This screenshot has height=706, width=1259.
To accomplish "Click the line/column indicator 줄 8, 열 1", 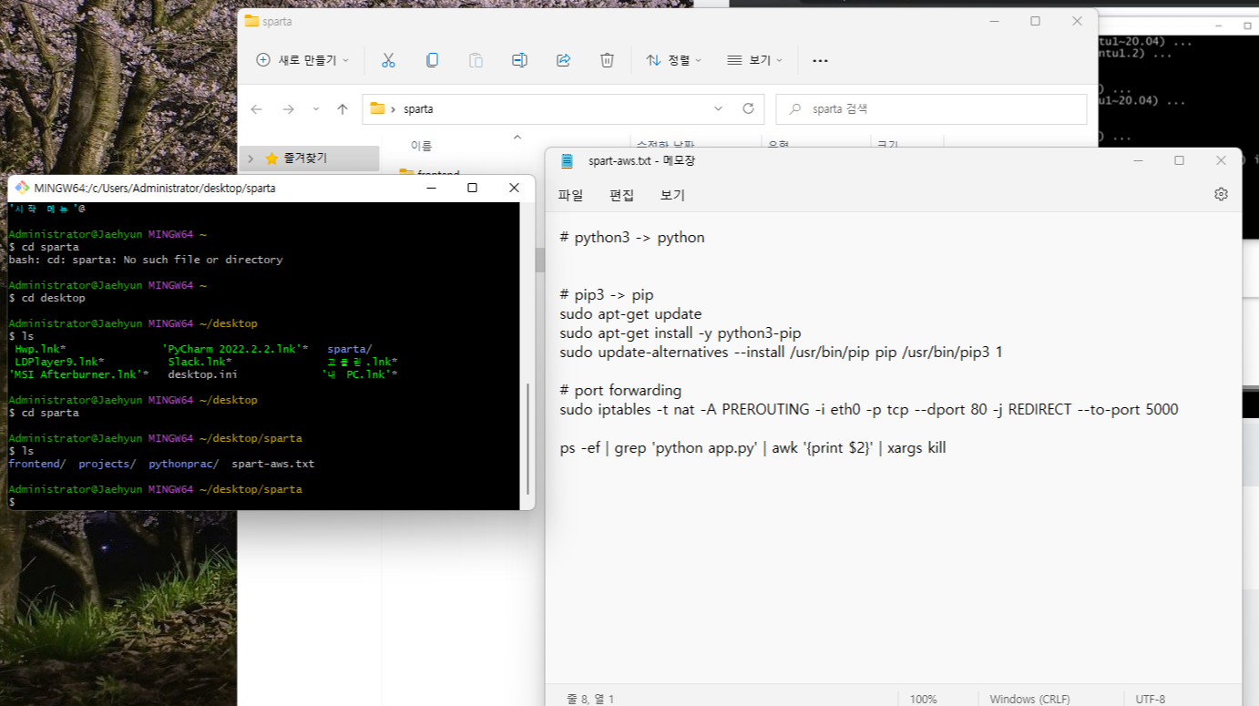I will click(590, 699).
